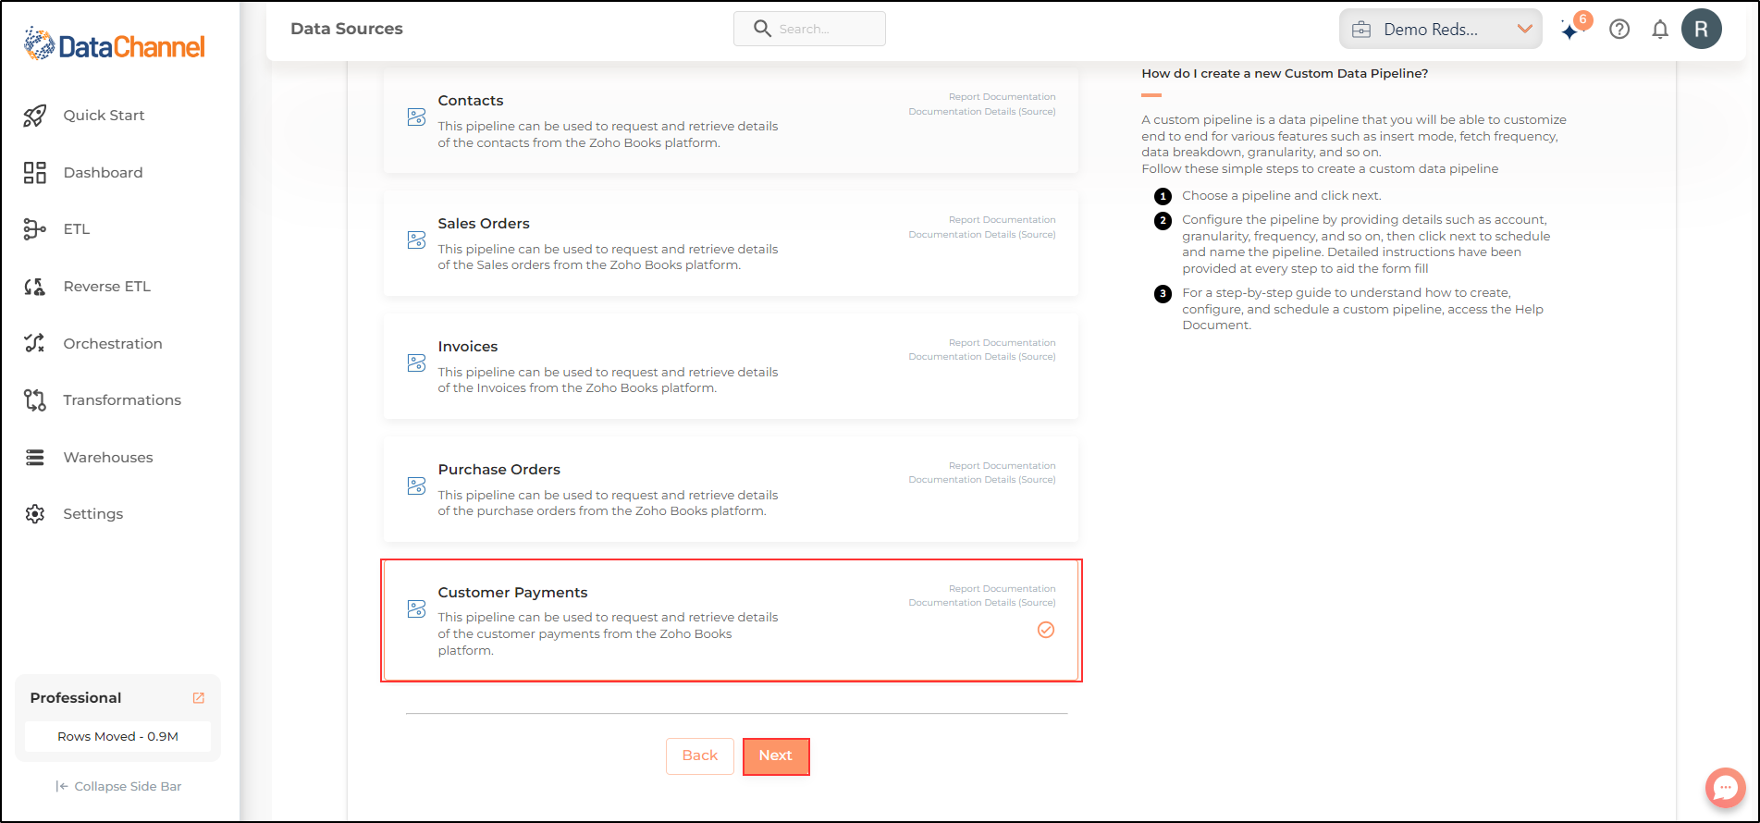The width and height of the screenshot is (1760, 823).
Task: Click the Sales Orders pipeline icon
Action: 417,240
